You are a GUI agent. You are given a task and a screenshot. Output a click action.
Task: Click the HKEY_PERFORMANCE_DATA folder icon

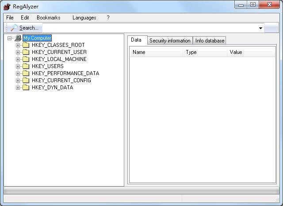pos(26,73)
